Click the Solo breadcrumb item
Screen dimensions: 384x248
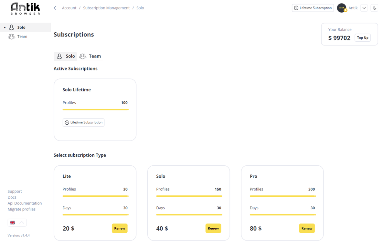pyautogui.click(x=140, y=8)
